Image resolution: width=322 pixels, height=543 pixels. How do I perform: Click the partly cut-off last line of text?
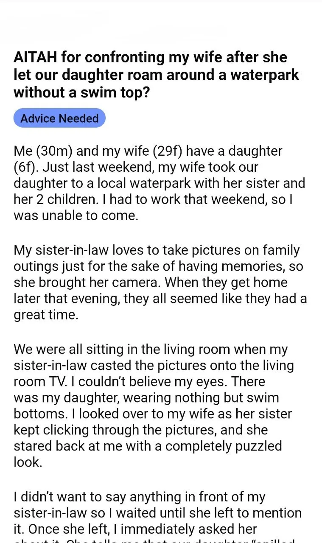(x=154, y=541)
